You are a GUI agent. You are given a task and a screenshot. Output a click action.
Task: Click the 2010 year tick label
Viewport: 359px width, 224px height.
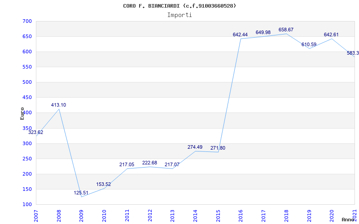(105, 216)
